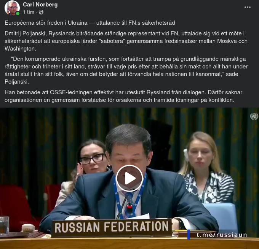
Task: Click the water glass at the video's left edge
Action: [4, 225]
